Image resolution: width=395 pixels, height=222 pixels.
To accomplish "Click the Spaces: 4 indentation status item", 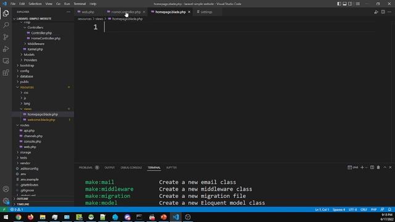I will 339,210.
